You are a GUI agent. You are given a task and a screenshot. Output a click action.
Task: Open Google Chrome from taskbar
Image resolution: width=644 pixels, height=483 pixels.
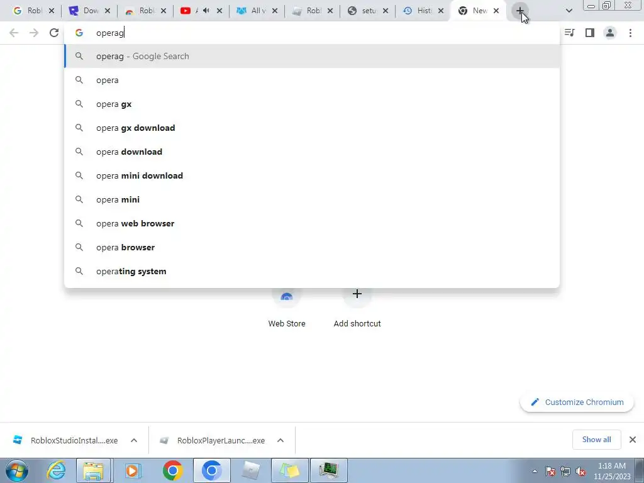pos(172,470)
